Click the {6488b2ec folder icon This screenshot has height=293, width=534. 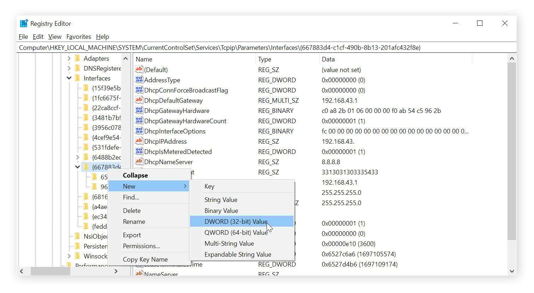tap(86, 157)
